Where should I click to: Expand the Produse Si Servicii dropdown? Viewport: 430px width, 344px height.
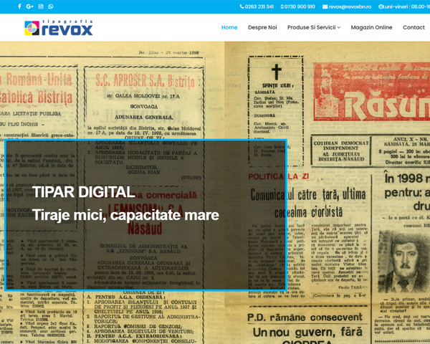(x=314, y=27)
